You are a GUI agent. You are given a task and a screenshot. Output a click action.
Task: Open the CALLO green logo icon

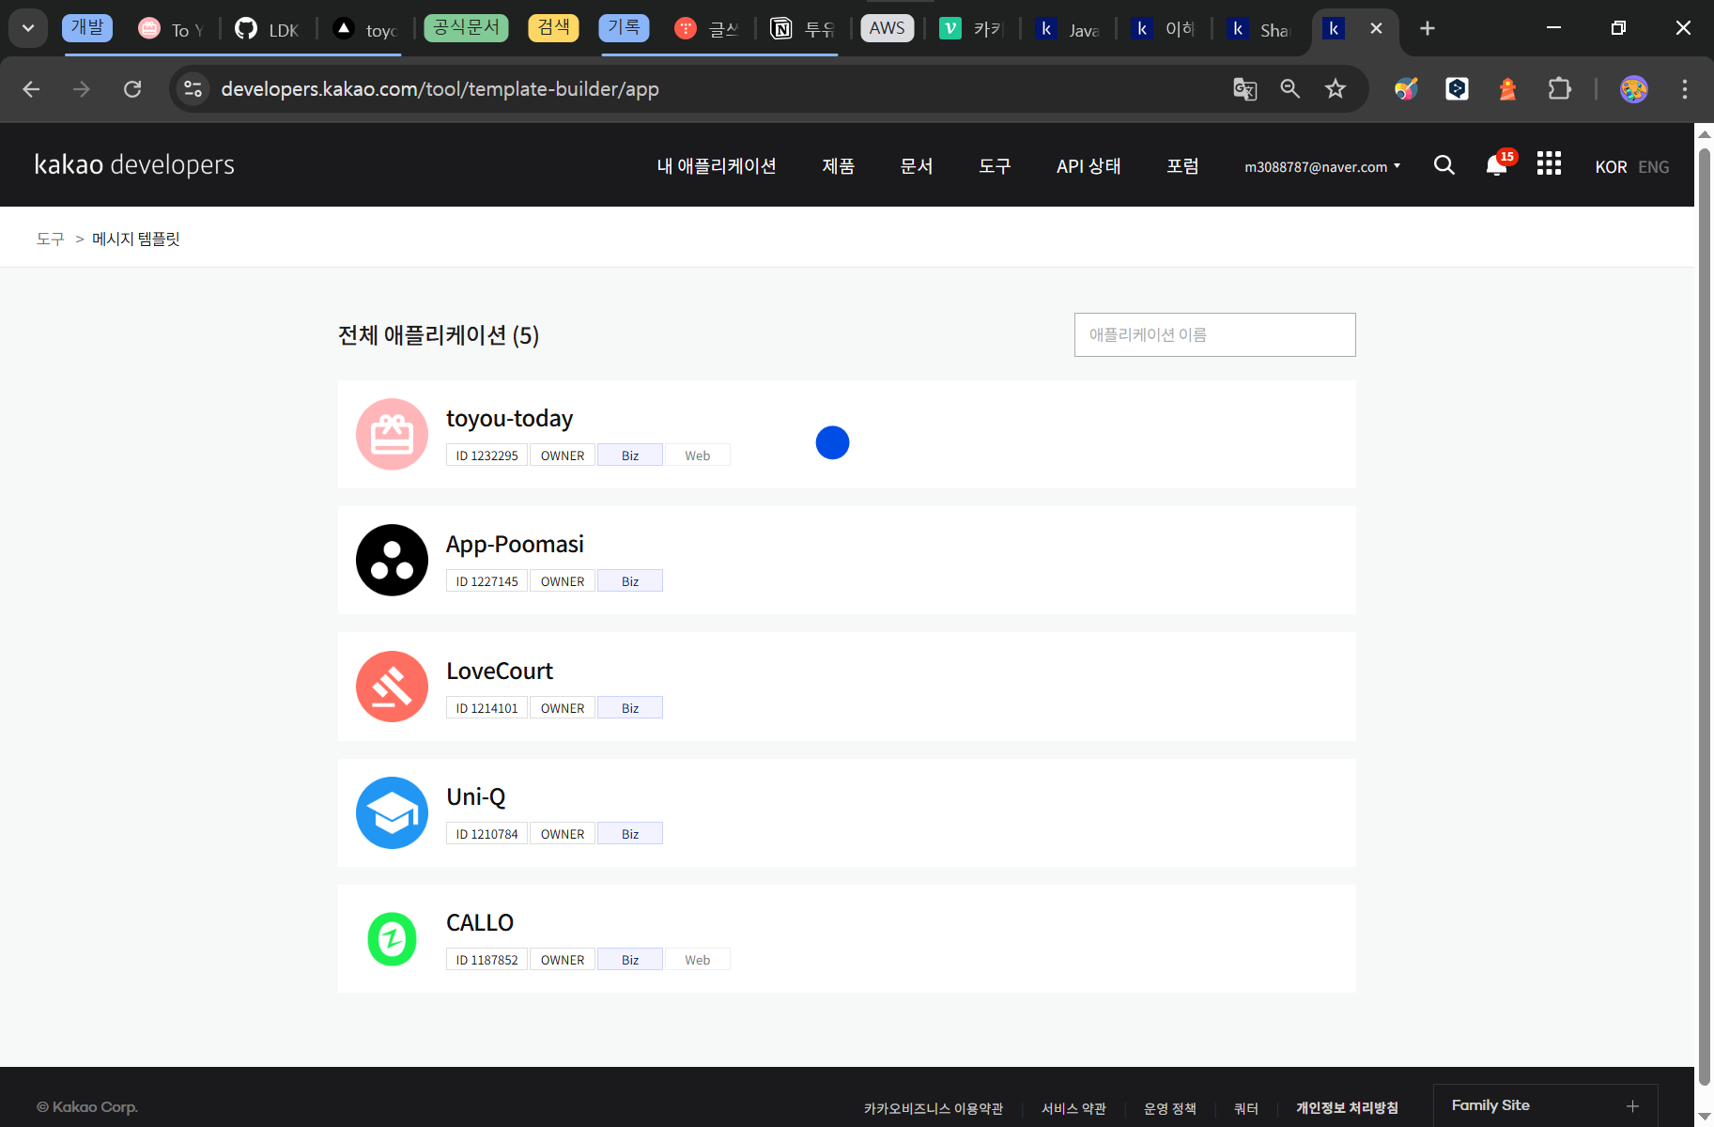392,938
